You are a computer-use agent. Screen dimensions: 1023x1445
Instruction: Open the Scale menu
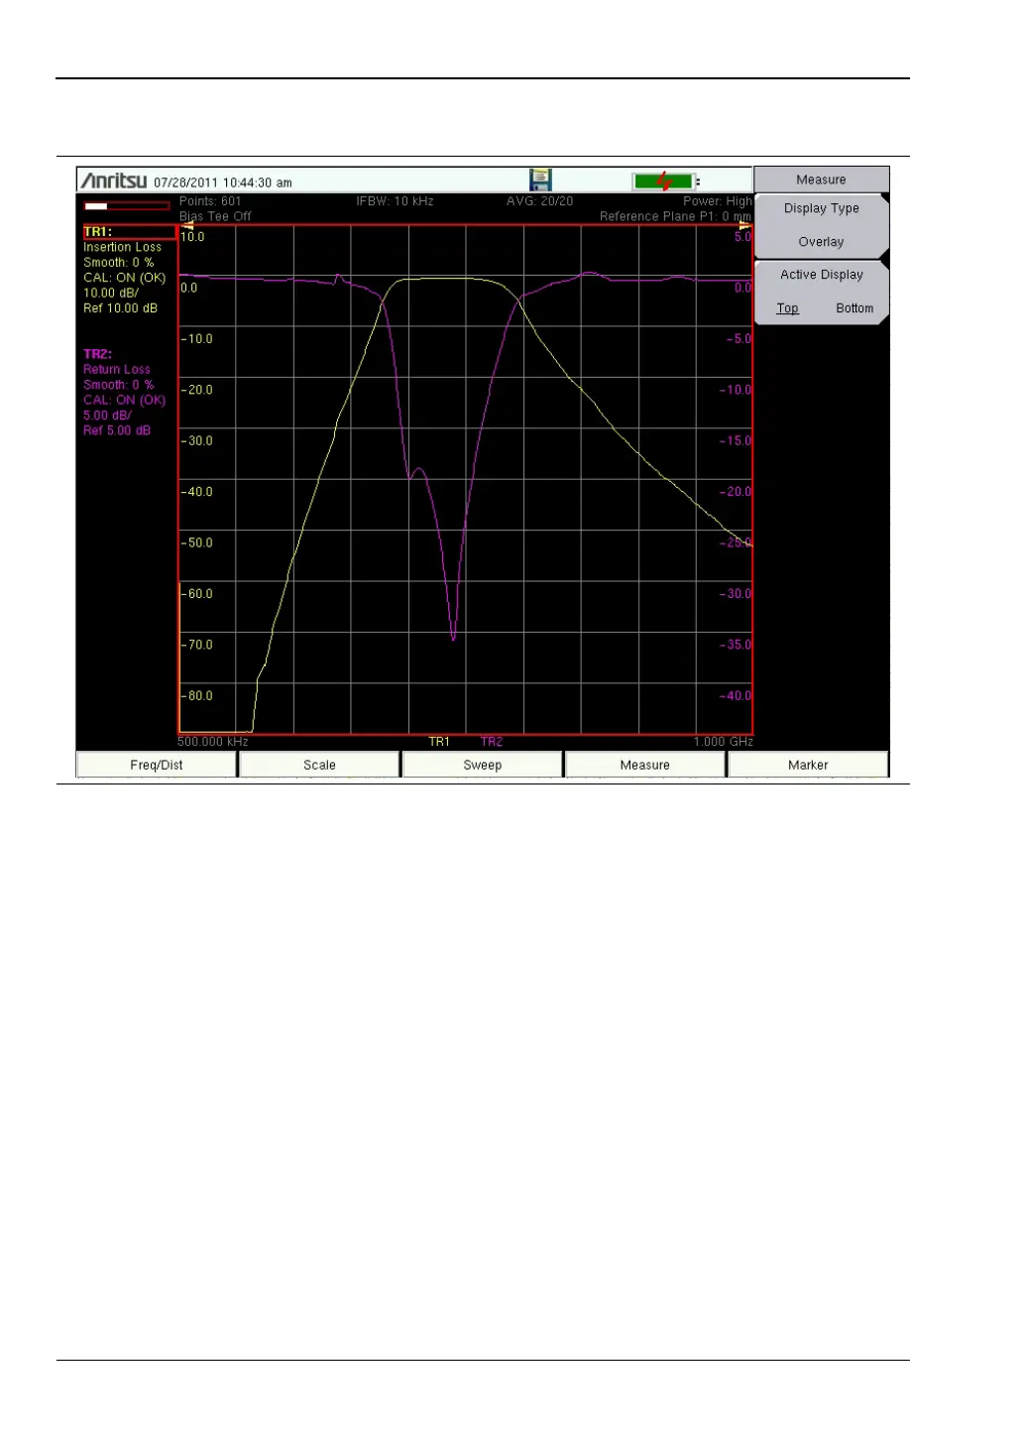[319, 765]
